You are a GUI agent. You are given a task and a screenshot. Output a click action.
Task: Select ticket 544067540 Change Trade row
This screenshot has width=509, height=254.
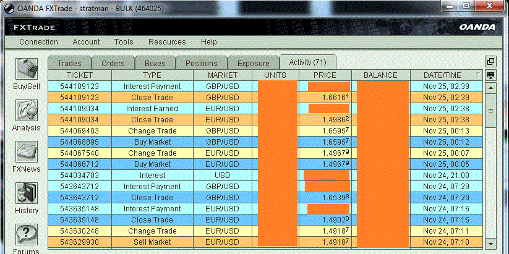[x=265, y=153]
